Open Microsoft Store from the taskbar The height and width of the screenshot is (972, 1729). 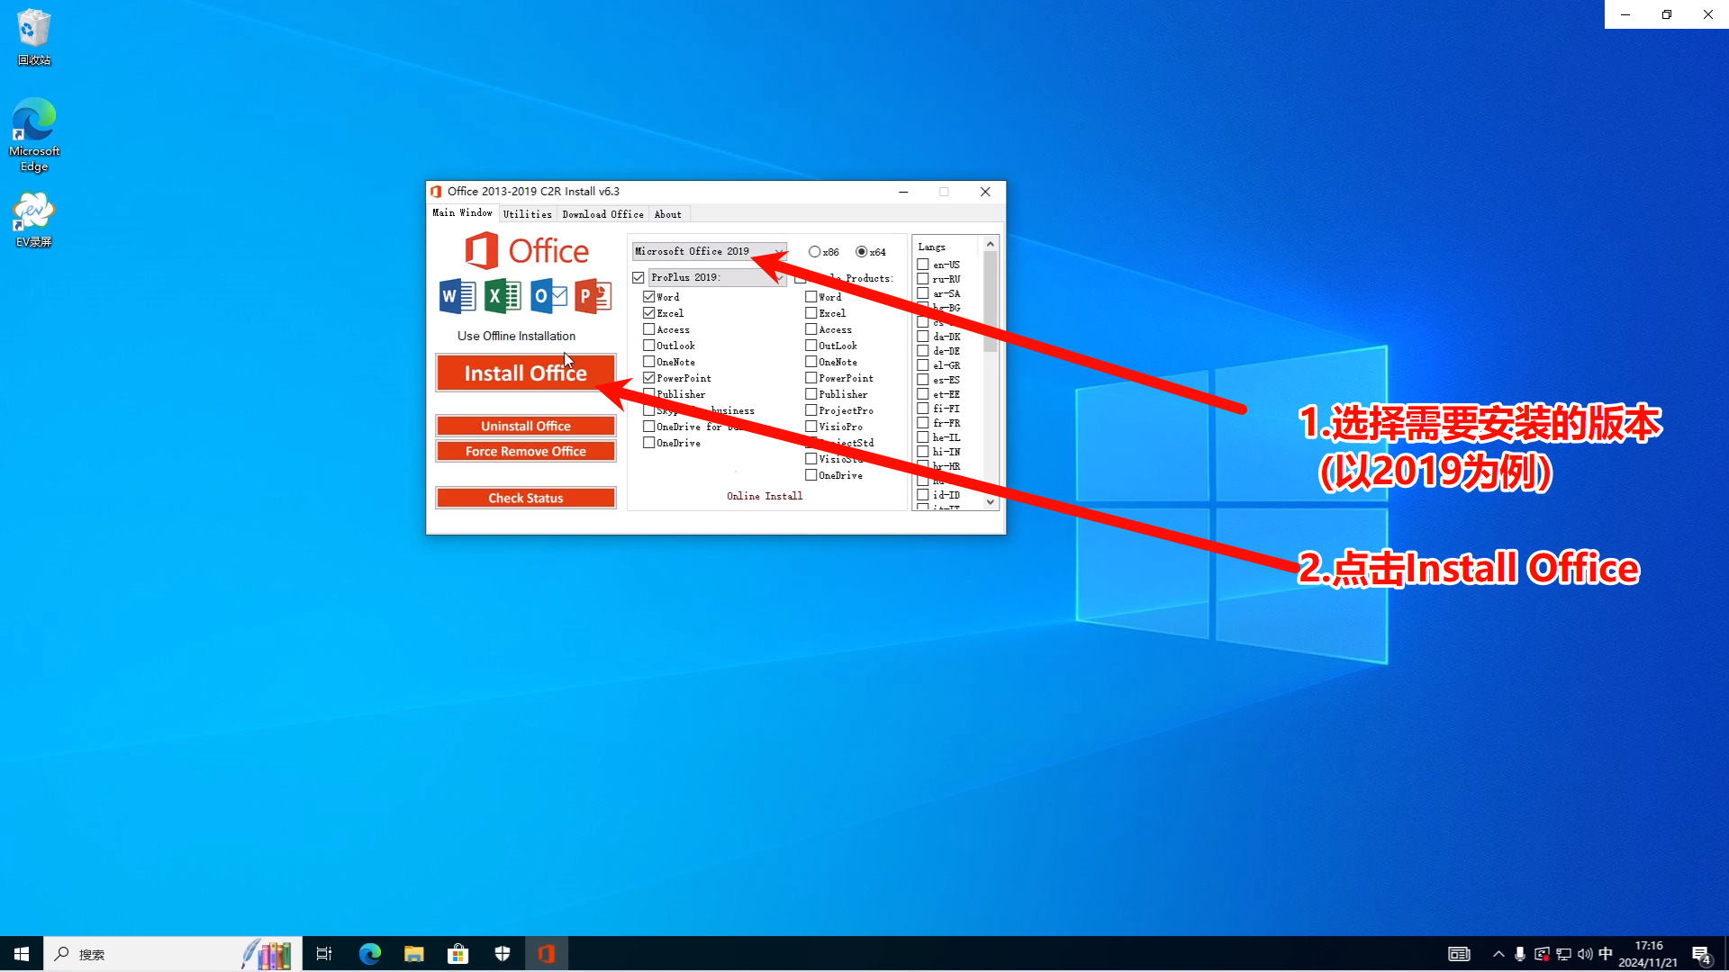(x=457, y=954)
